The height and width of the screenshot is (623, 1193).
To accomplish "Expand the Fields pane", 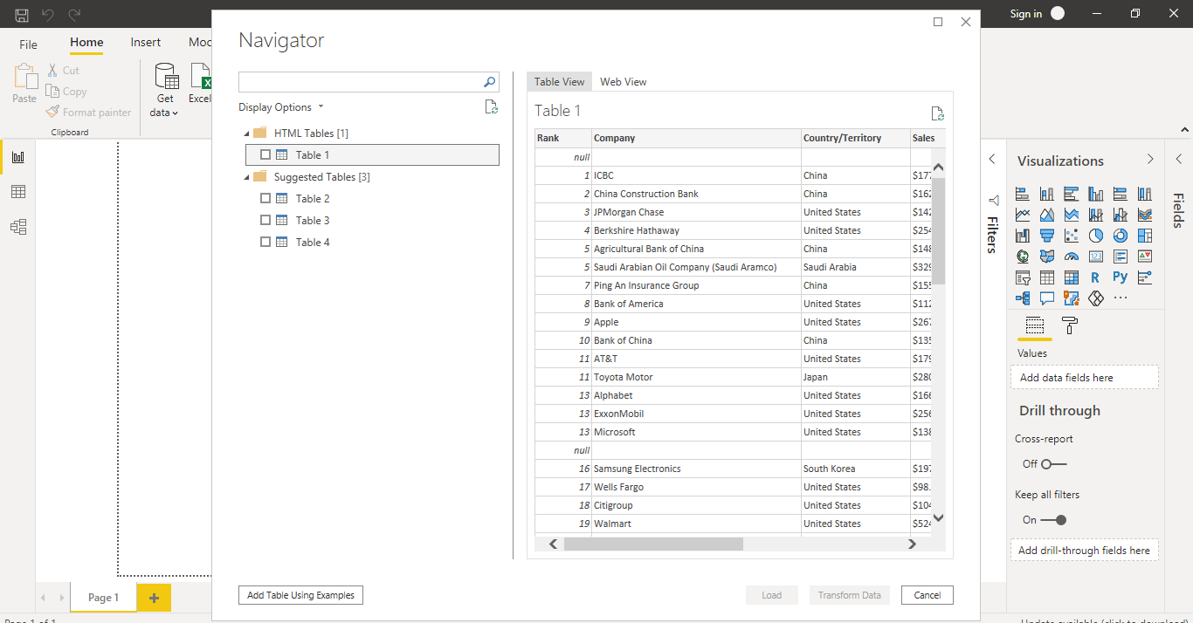I will (1179, 159).
